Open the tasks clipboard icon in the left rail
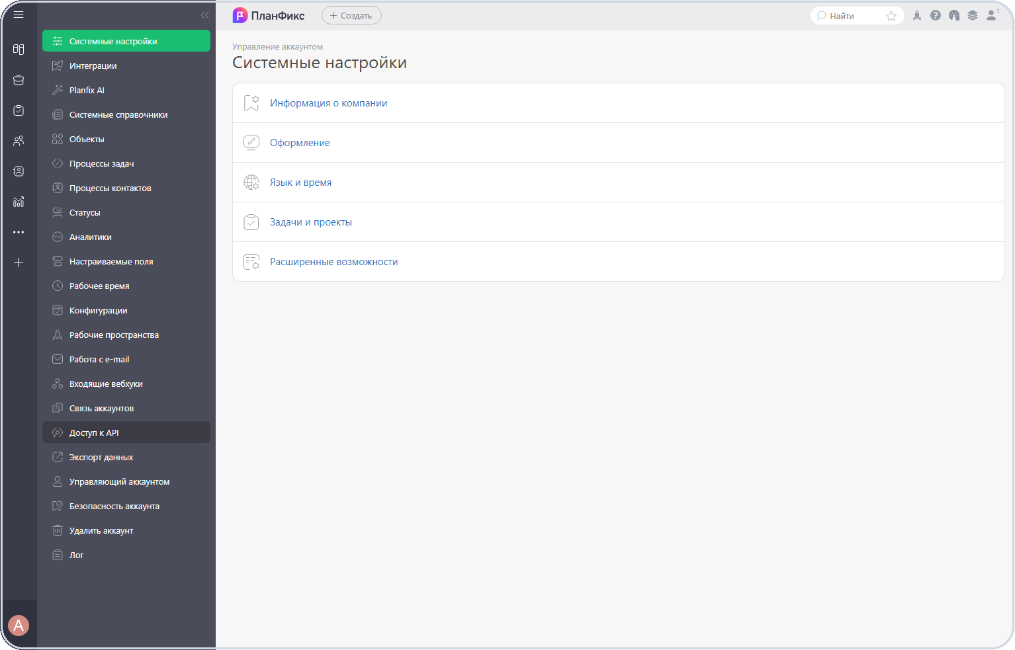1015x650 pixels. point(19,110)
